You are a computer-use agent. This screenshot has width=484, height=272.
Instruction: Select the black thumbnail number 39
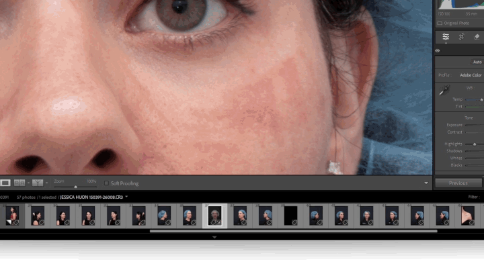tap(291, 216)
